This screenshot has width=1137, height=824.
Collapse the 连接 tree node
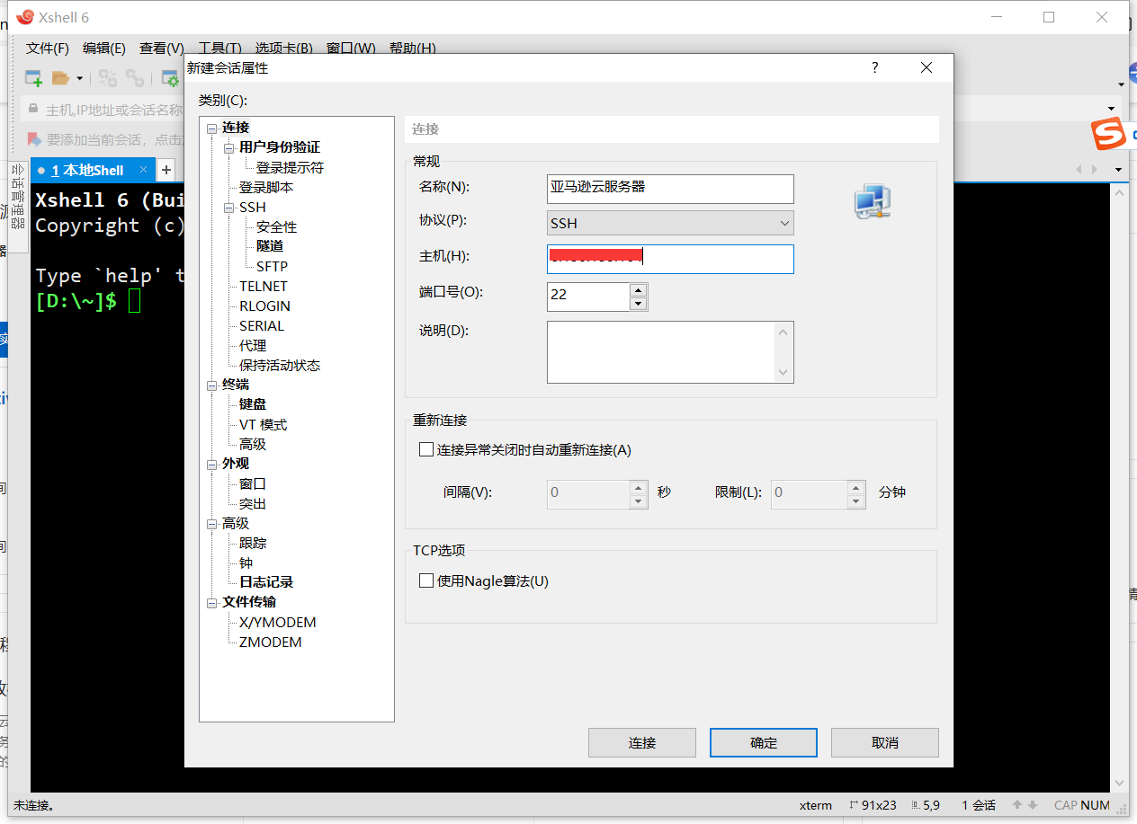(x=212, y=128)
